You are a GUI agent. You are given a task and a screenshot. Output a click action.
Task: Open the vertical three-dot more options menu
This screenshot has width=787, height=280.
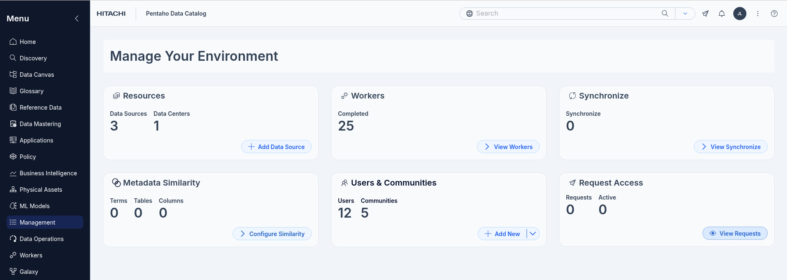[757, 14]
